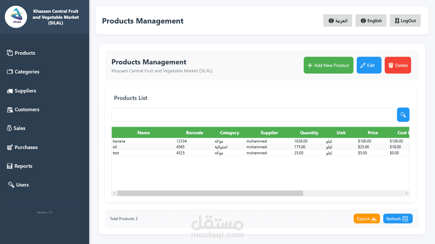Click the Suppliers truck icon
435x244 pixels.
[x=10, y=91]
